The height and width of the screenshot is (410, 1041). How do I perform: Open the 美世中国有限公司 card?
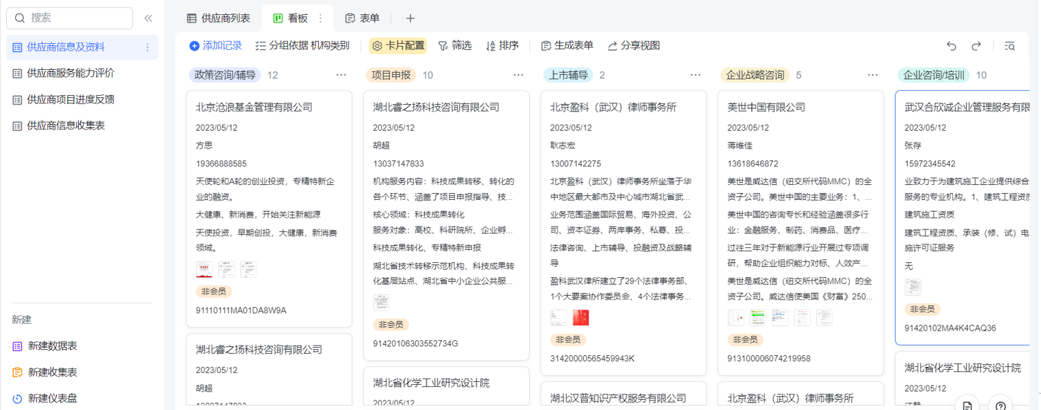point(800,233)
